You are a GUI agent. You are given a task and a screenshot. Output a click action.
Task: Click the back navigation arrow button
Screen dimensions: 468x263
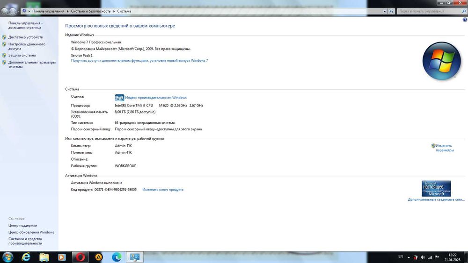pyautogui.click(x=4, y=11)
